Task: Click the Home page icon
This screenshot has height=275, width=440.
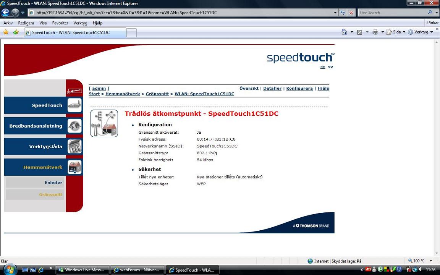Action: (344, 32)
